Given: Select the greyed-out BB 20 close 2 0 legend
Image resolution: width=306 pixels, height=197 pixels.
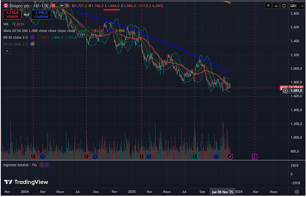Looking at the screenshot, I should (16, 44).
